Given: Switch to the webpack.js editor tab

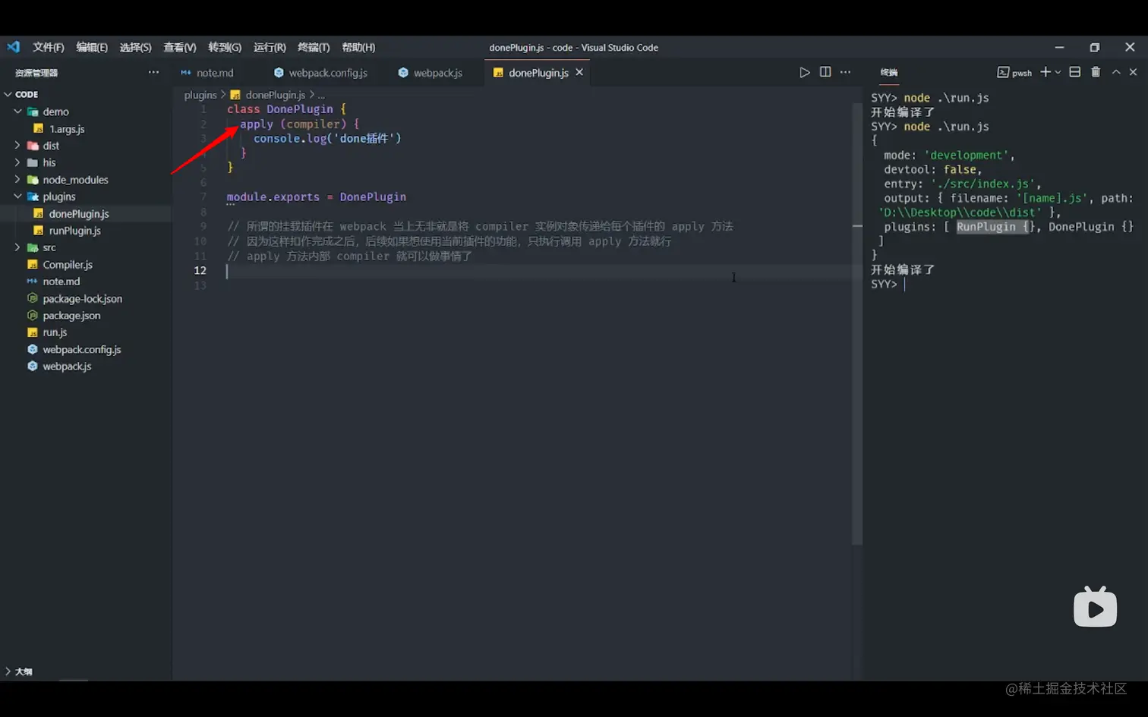Looking at the screenshot, I should [437, 73].
